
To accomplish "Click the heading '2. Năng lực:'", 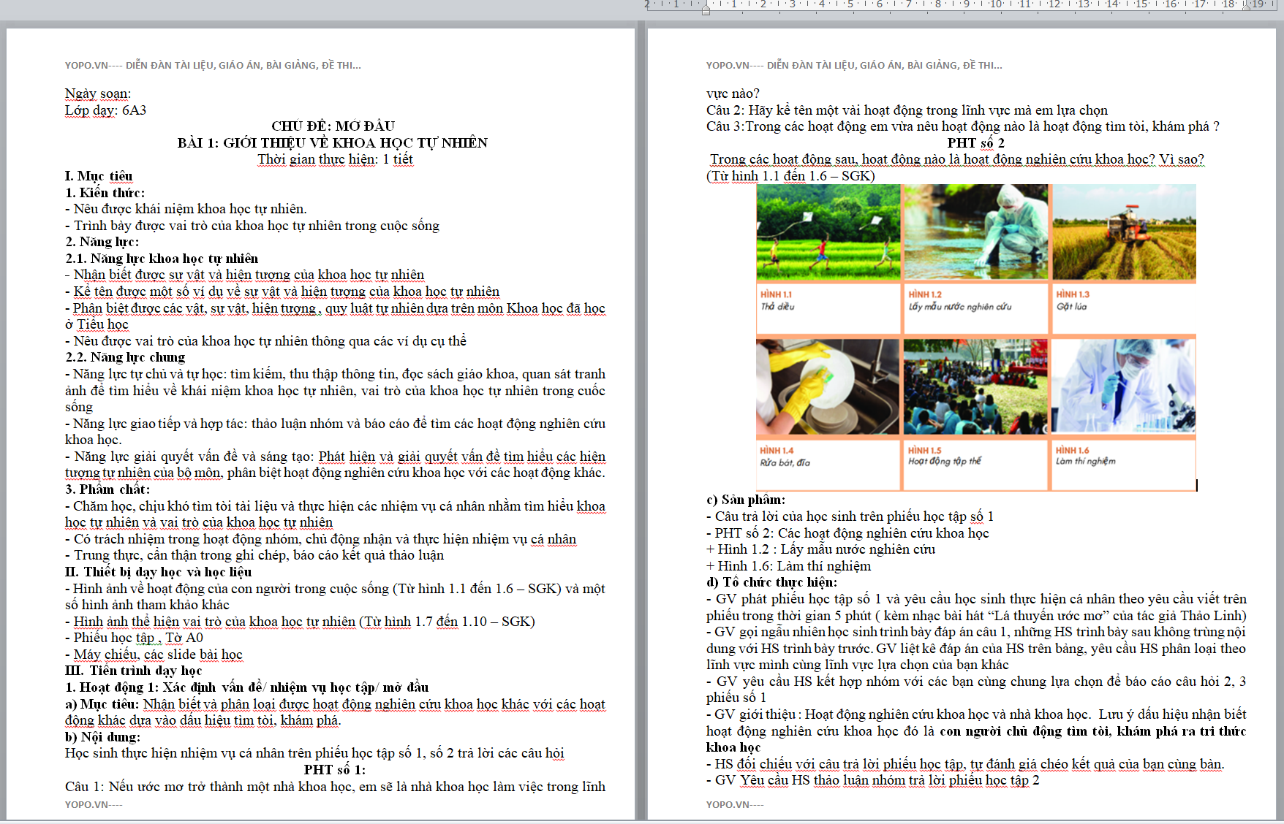I will click(x=102, y=242).
